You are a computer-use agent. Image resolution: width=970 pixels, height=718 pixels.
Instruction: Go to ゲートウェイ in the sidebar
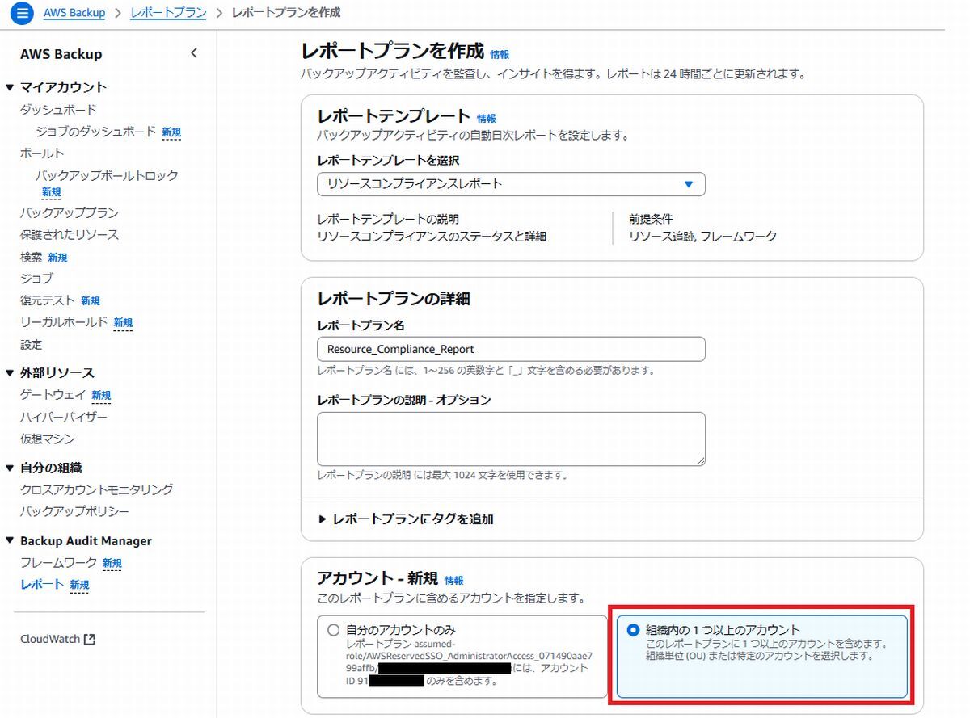coord(53,395)
